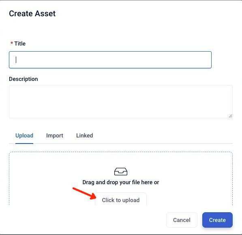
Task: Open the Import tab
Action: (x=55, y=135)
